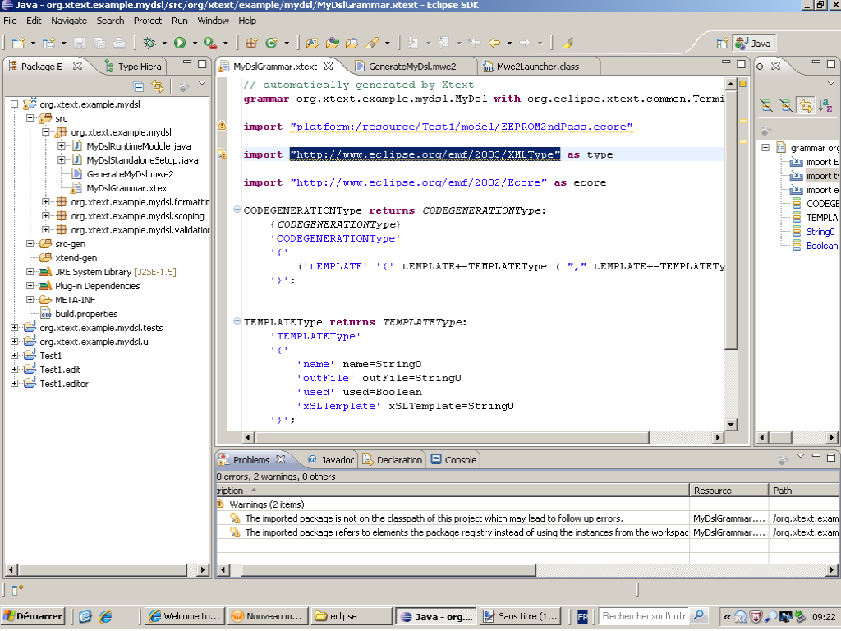Expand the META-INF folder

(x=30, y=299)
